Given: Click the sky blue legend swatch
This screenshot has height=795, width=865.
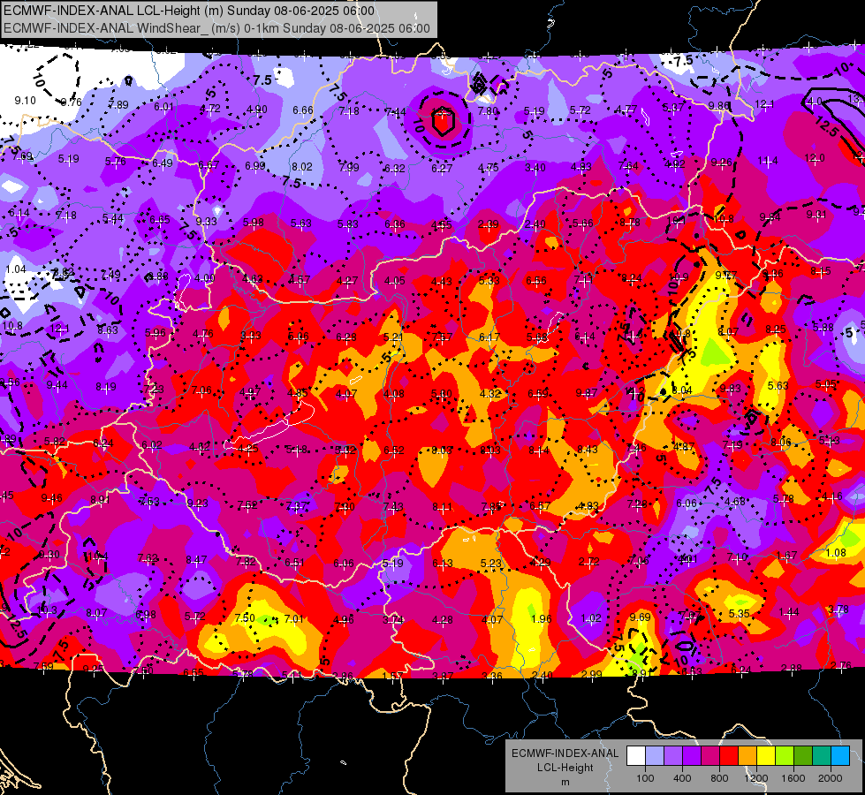Looking at the screenshot, I should pyautogui.click(x=840, y=756).
